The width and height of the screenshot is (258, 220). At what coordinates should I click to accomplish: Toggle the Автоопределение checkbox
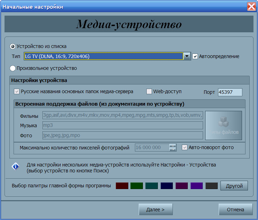pos(195,56)
